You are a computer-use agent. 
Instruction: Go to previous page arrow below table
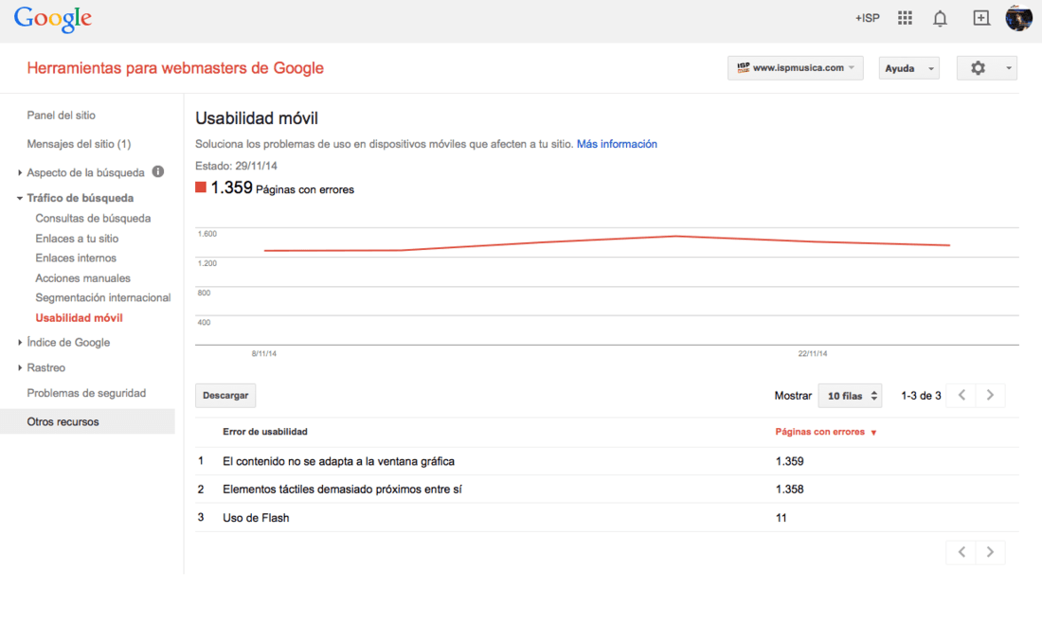pos(961,552)
